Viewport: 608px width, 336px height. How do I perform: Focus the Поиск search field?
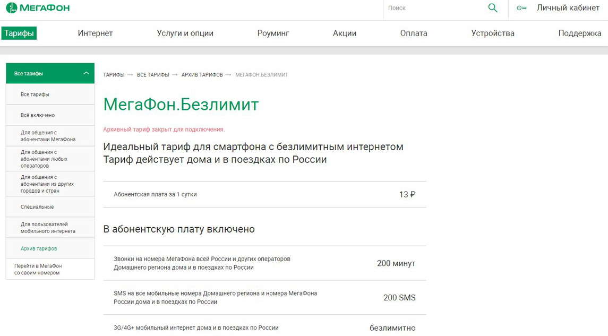(434, 8)
